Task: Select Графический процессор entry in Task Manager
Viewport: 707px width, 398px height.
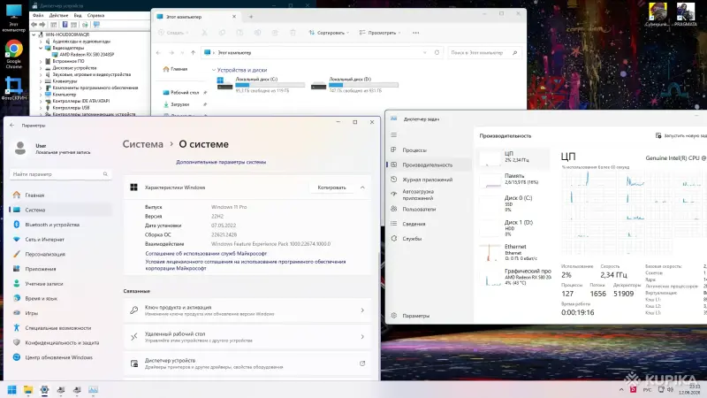Action: [514, 277]
